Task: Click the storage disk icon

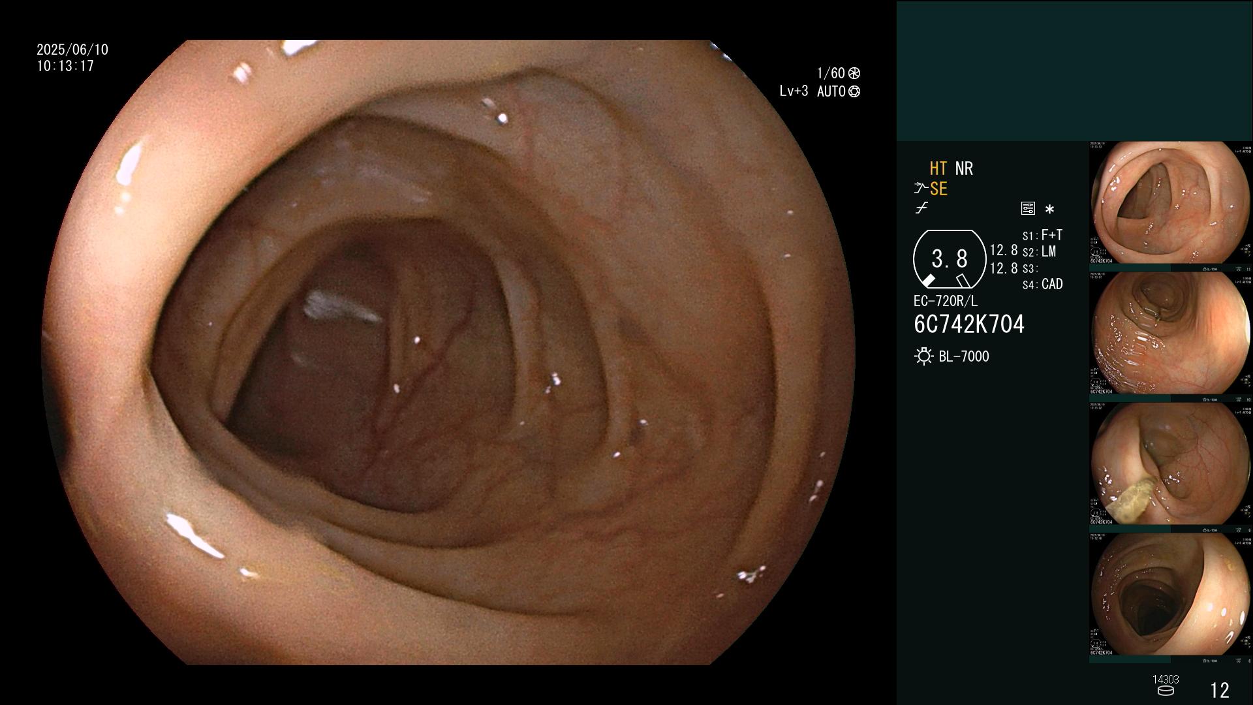Action: pyautogui.click(x=1166, y=691)
